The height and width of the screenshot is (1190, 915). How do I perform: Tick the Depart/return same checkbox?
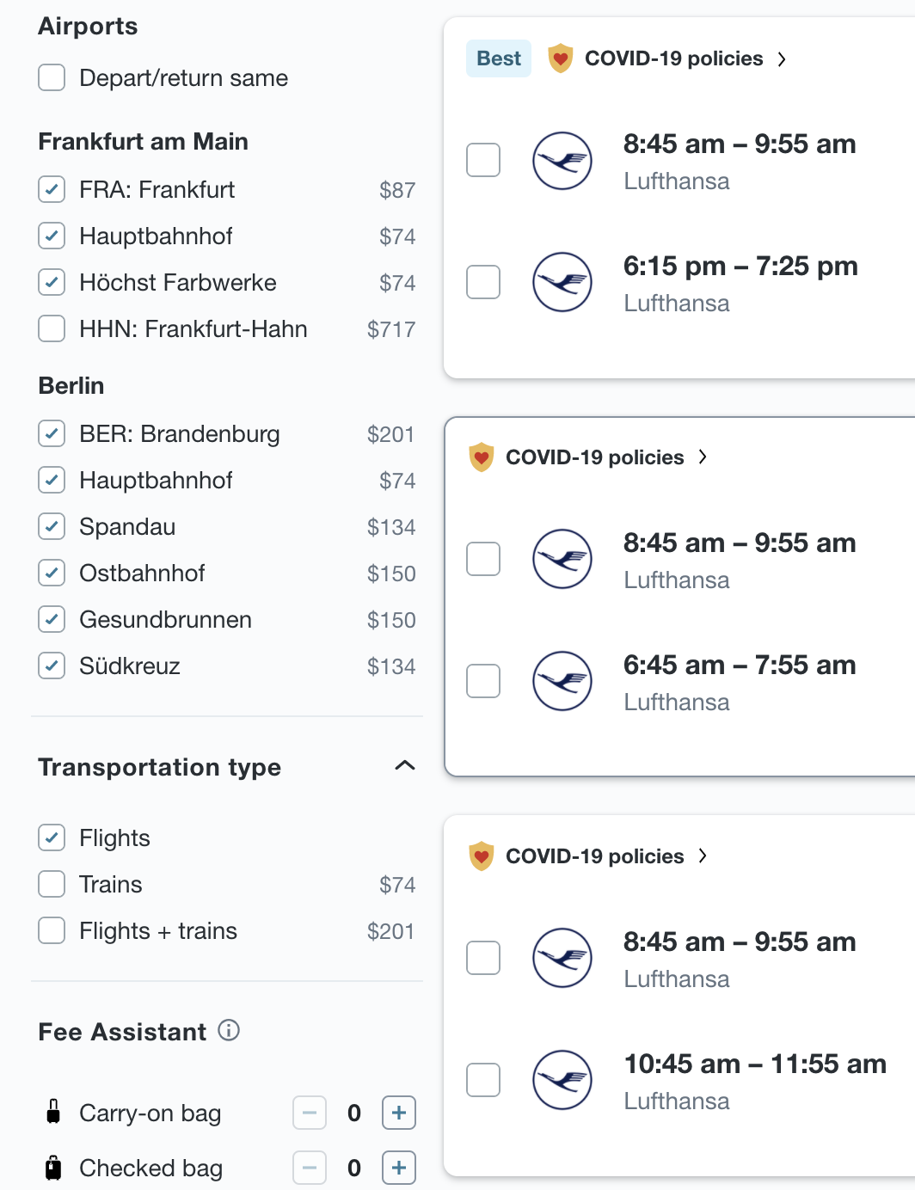click(x=52, y=77)
